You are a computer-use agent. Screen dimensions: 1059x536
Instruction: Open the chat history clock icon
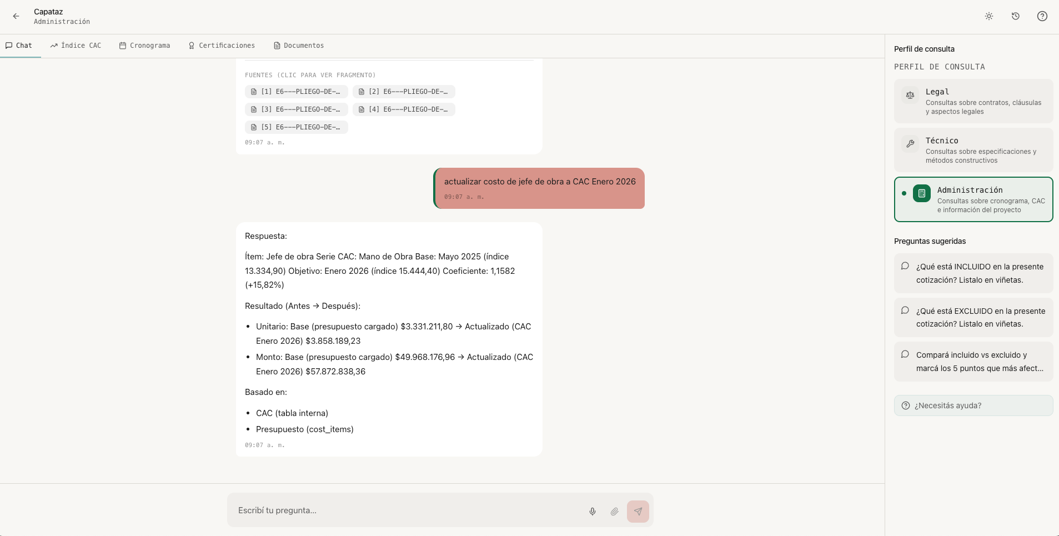point(1016,16)
